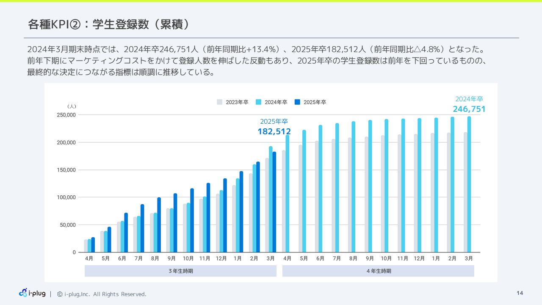Click the 2023年卒 legend text label
This screenshot has height=305, width=542.
(x=237, y=102)
